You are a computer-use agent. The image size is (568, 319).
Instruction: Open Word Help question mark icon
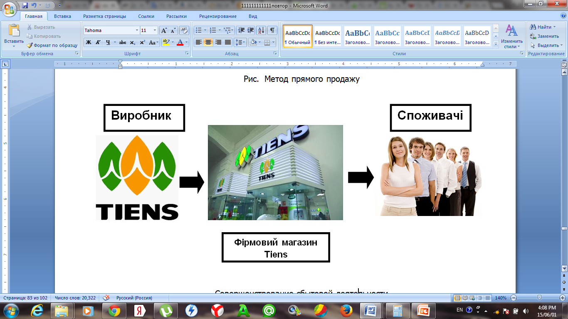click(563, 16)
